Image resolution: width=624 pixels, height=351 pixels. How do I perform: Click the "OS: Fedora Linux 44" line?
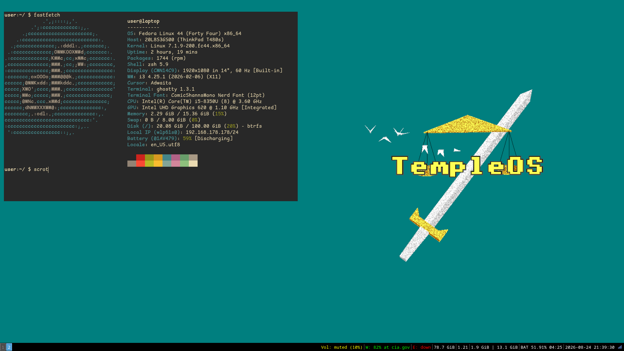pyautogui.click(x=184, y=33)
